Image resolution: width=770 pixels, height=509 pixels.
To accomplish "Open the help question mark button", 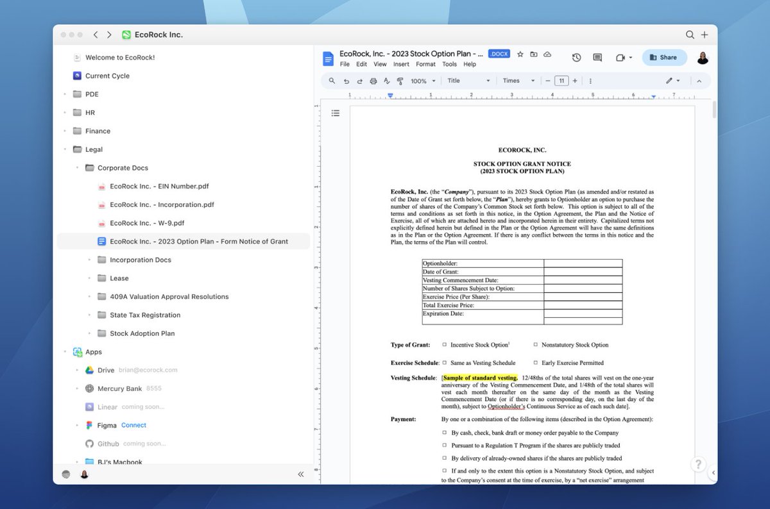I will [x=698, y=465].
